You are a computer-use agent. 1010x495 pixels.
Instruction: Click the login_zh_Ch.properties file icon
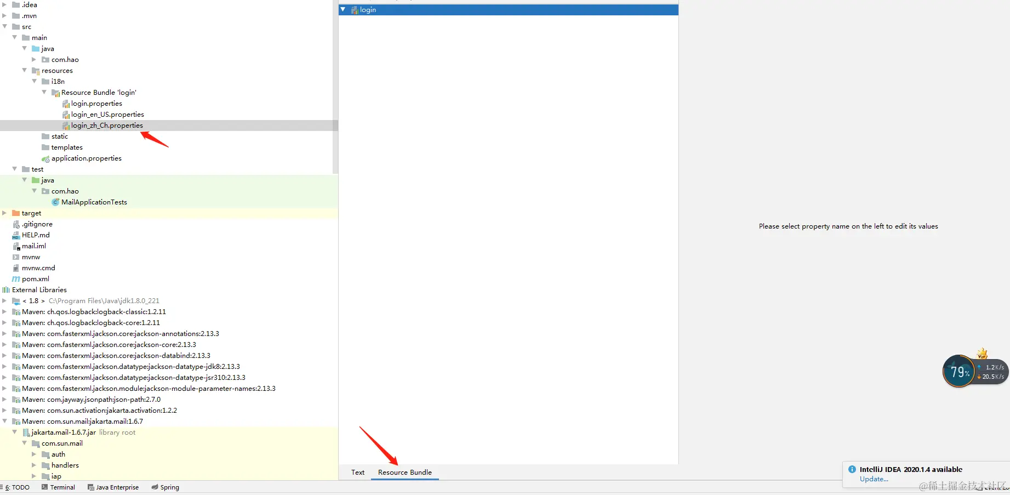tap(66, 126)
